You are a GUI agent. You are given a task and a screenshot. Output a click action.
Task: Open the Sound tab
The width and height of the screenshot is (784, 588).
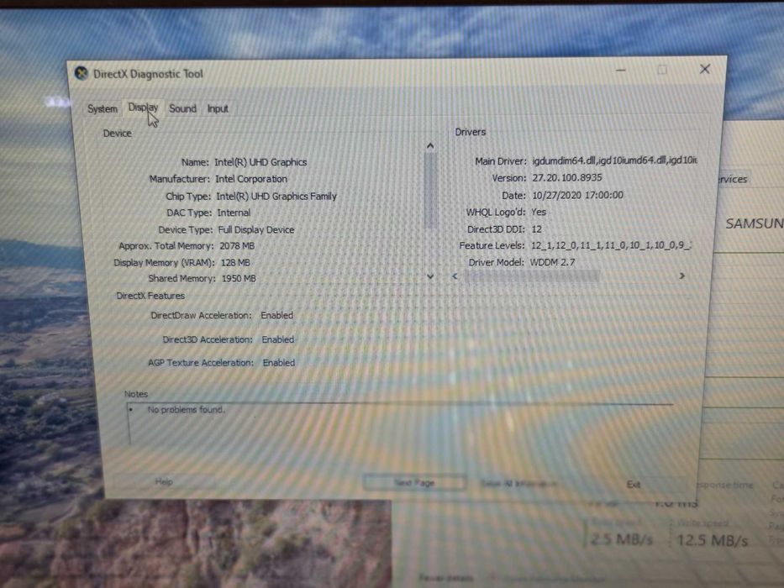(182, 108)
